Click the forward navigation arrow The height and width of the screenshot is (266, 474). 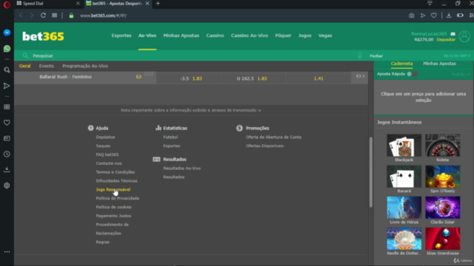(x=32, y=16)
